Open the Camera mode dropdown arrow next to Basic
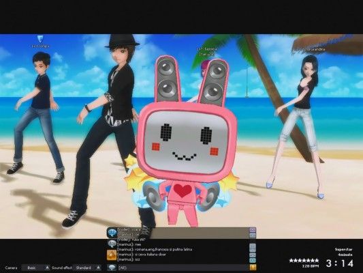 (47, 268)
